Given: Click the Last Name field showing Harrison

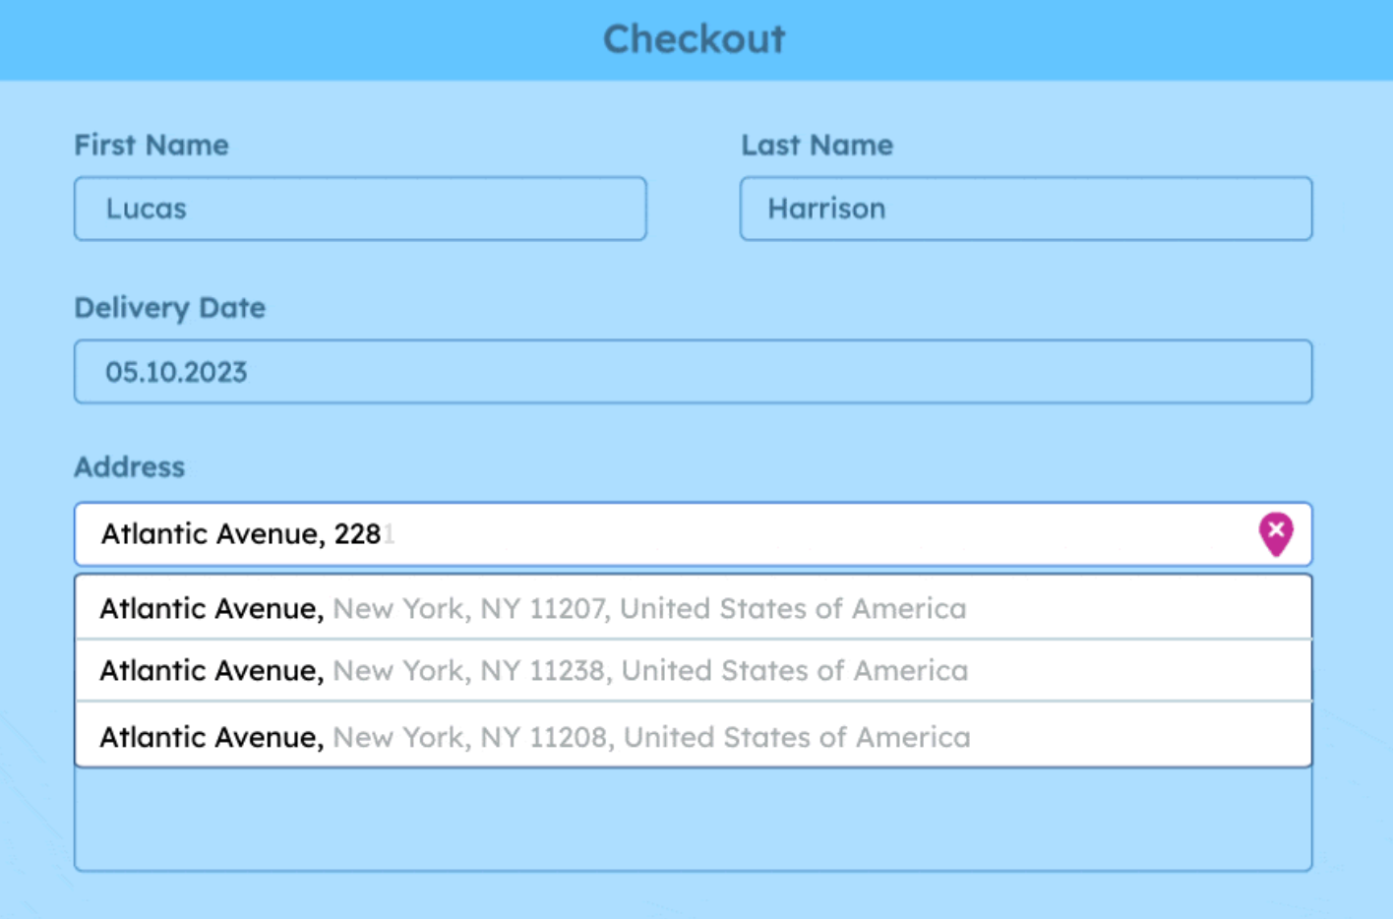Looking at the screenshot, I should [x=1025, y=209].
